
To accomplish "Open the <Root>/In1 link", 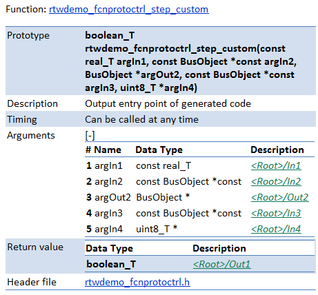I will point(276,165).
